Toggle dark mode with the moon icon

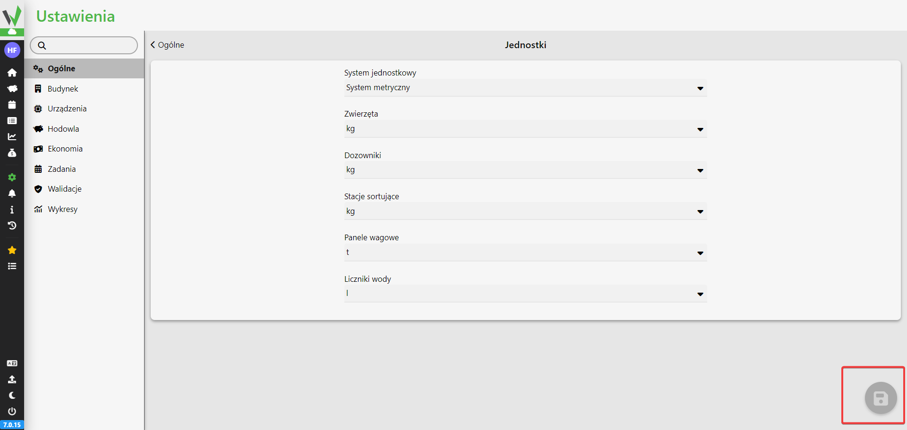(12, 396)
